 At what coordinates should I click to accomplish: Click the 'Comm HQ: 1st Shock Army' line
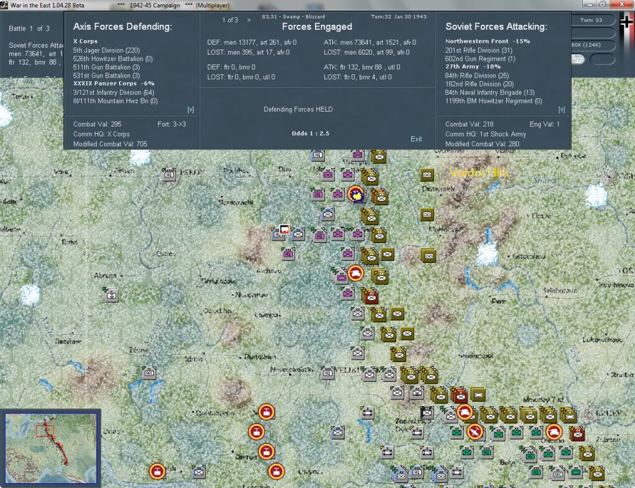[486, 134]
